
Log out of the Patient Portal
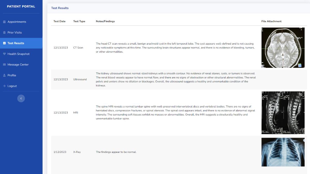[12, 86]
